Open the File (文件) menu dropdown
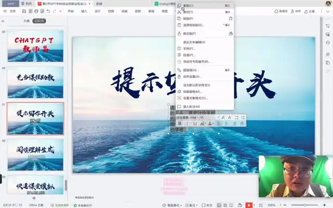Viewport: 333px width, 208px height. [12, 11]
